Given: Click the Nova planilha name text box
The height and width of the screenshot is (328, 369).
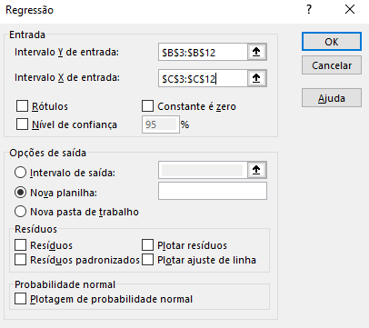Looking at the screenshot, I should (x=213, y=191).
